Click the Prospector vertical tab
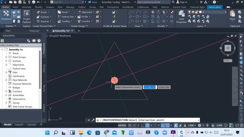This screenshot has height=137, width=244. [x=44, y=48]
